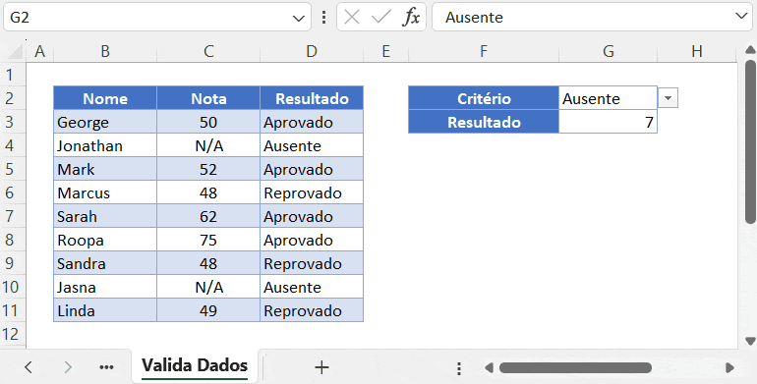Click the cancel X icon in formula bar
The image size is (757, 384).
point(352,18)
